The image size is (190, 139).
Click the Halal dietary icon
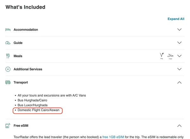[x=170, y=56]
